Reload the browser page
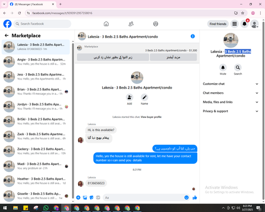This screenshot has height=212, width=265. click(x=20, y=13)
